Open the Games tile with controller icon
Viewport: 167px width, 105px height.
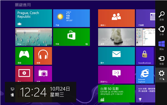pyautogui.click(x=24, y=56)
